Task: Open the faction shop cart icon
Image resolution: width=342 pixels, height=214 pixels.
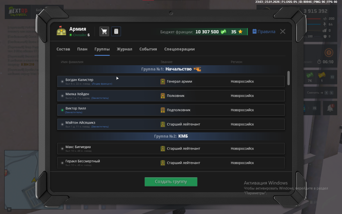Action: click(x=104, y=31)
